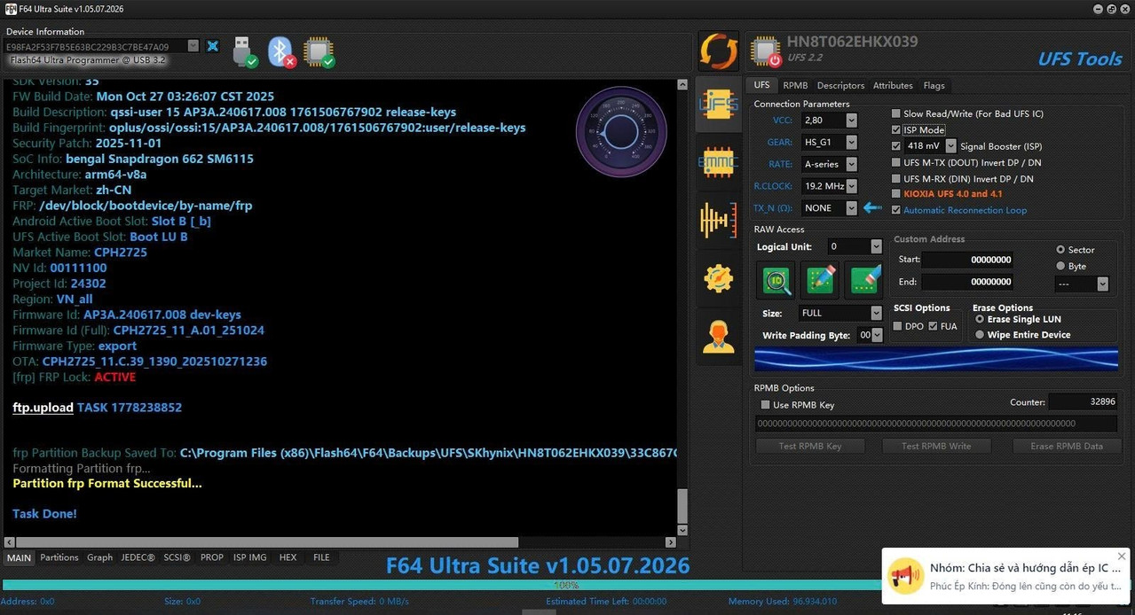Click the Start address input field
This screenshot has height=615, width=1135.
click(967, 260)
